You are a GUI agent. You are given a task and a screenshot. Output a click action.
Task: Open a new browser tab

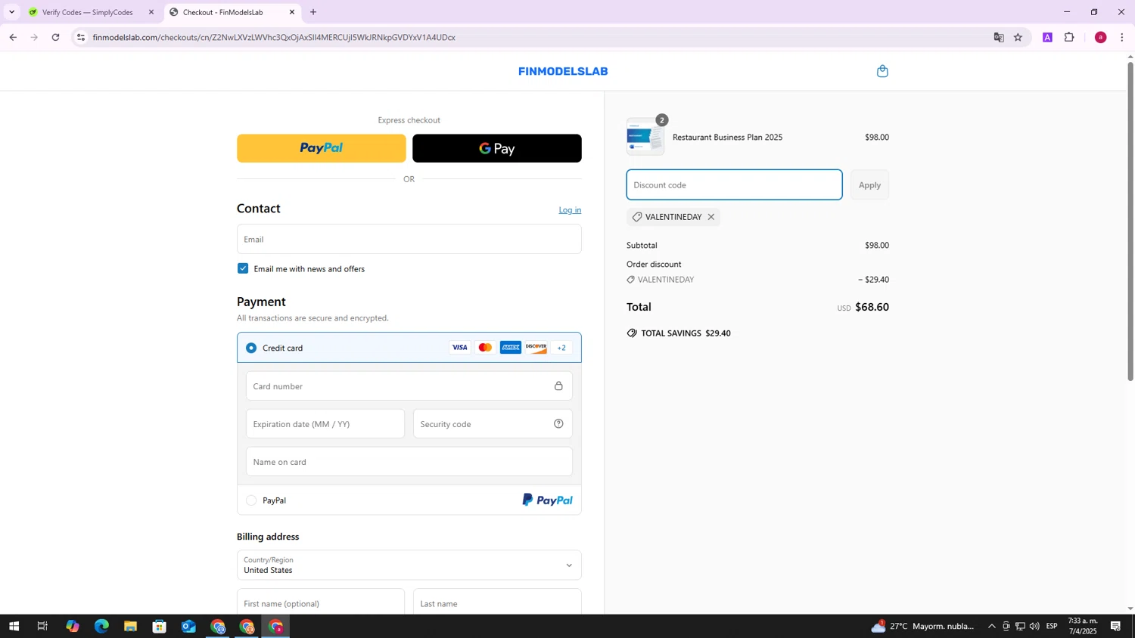pos(313,12)
